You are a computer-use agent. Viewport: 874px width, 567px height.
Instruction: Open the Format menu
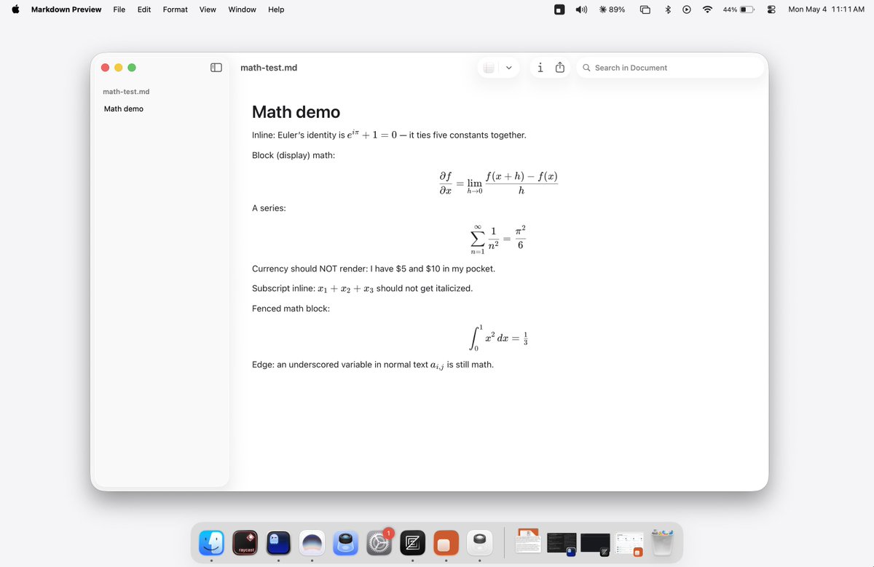(175, 9)
